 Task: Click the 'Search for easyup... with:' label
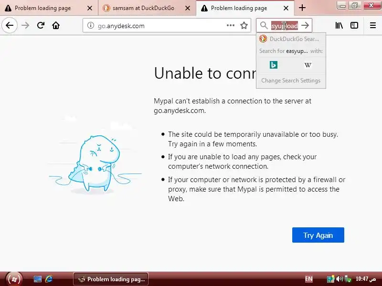tap(291, 51)
